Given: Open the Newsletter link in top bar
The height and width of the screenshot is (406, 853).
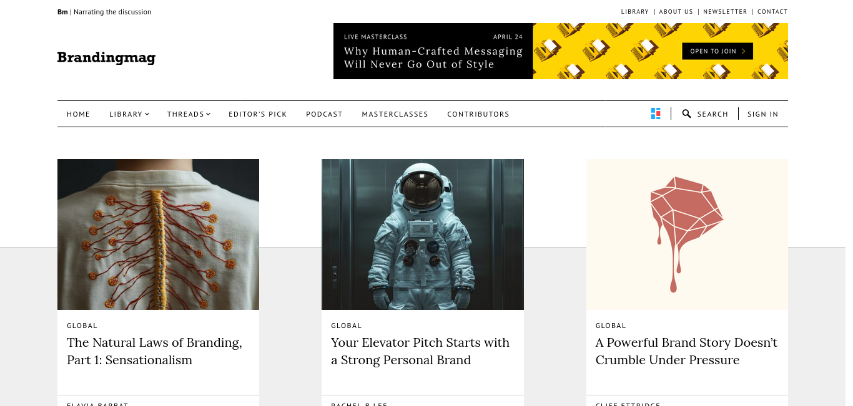Looking at the screenshot, I should pyautogui.click(x=725, y=12).
